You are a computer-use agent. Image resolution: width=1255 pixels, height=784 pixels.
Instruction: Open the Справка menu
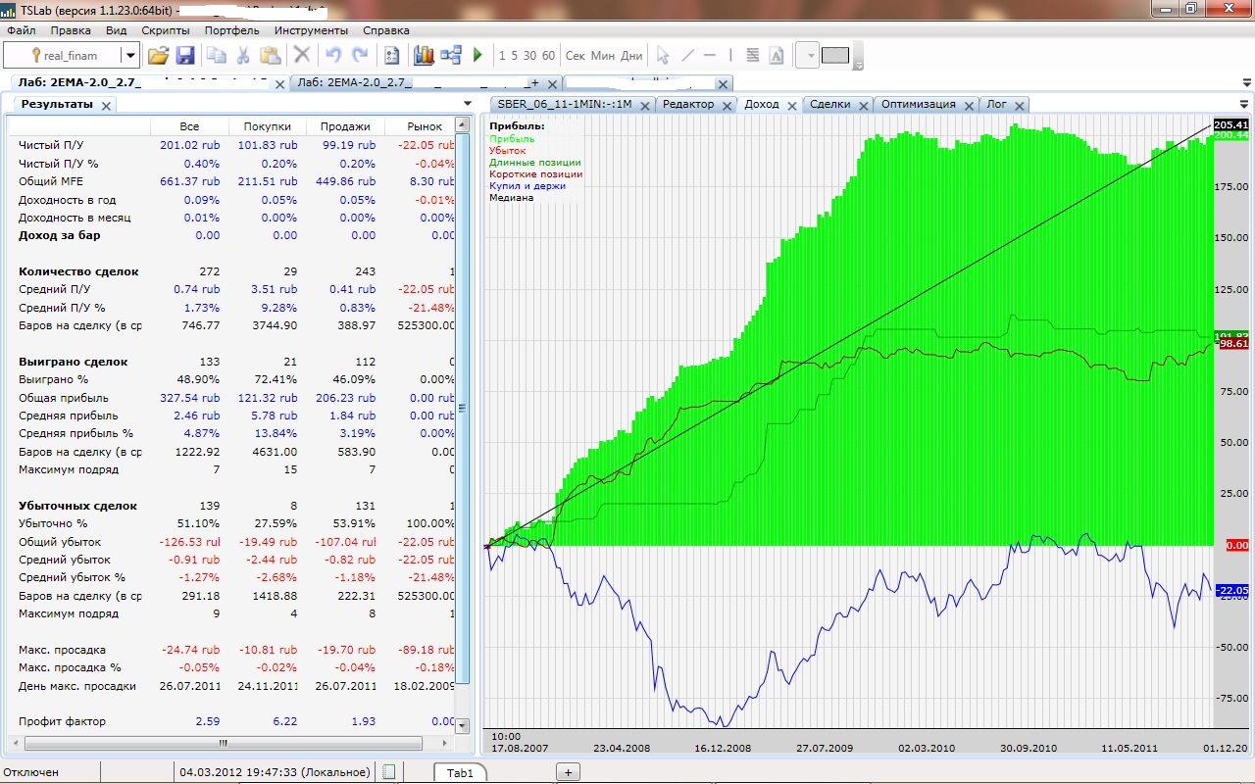pyautogui.click(x=386, y=30)
